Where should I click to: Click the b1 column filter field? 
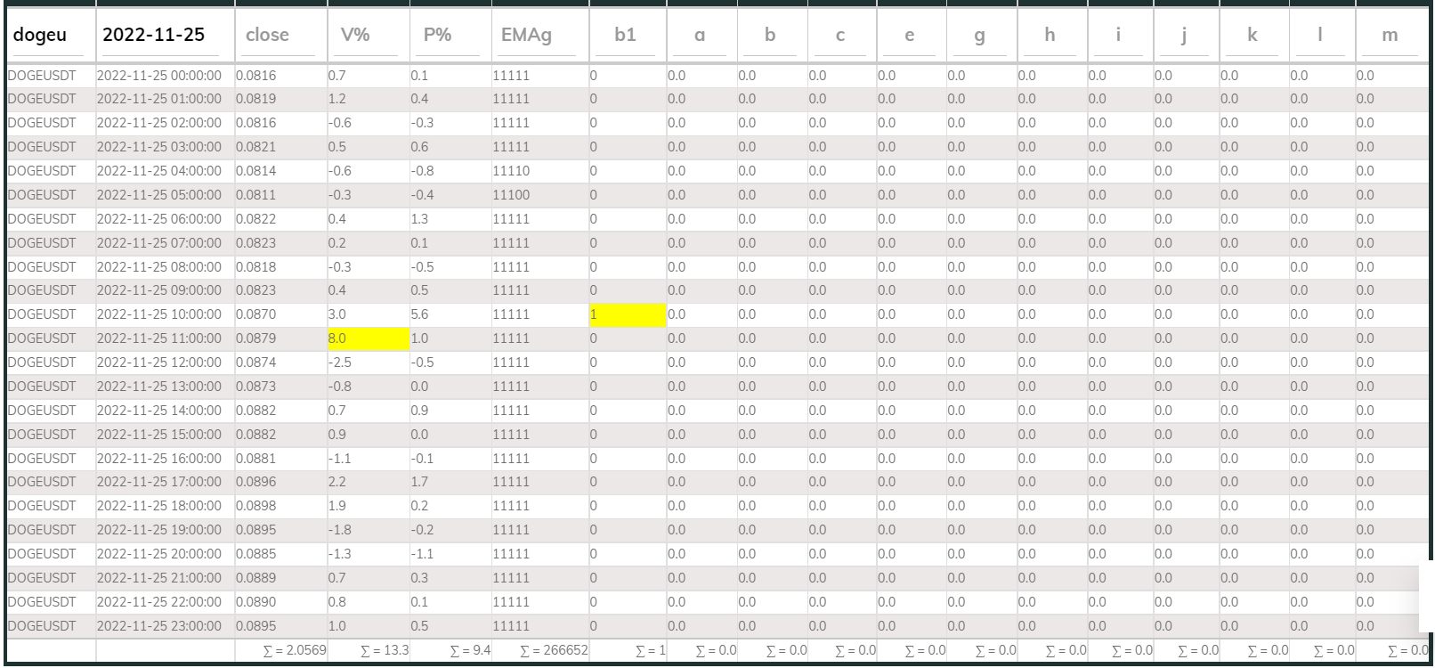pyautogui.click(x=627, y=36)
